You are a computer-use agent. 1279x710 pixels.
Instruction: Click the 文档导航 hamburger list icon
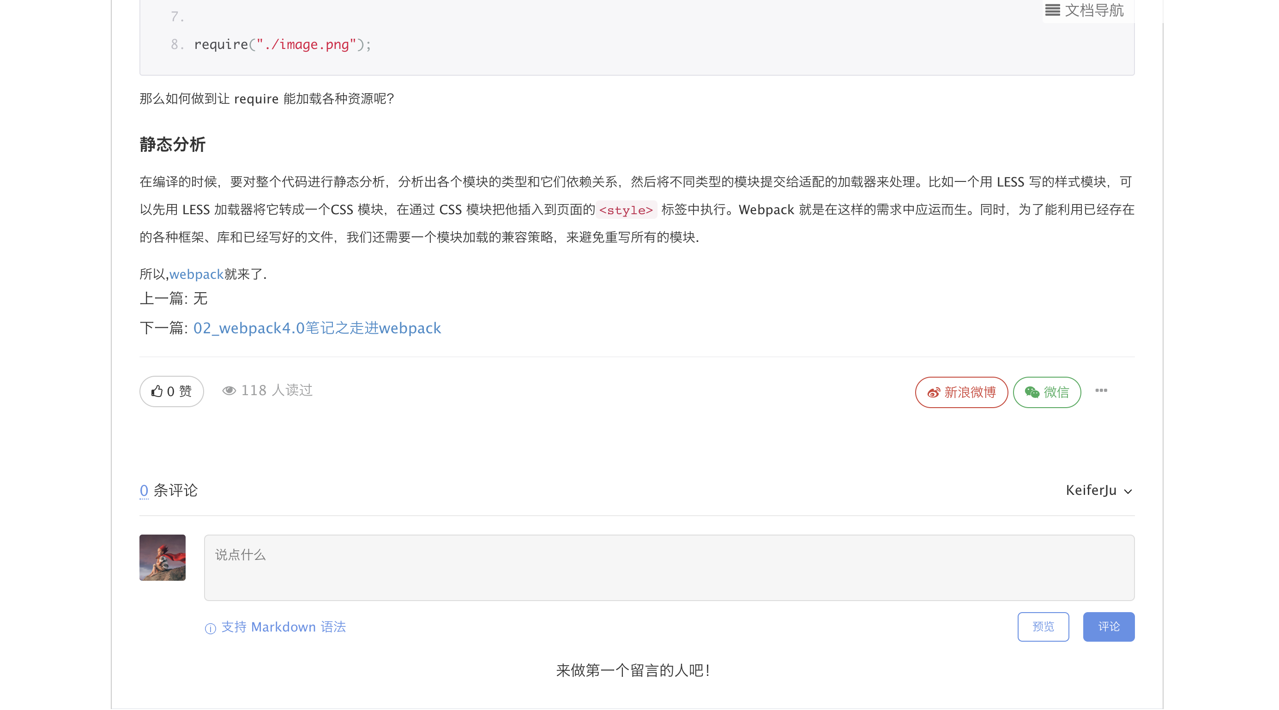1052,10
